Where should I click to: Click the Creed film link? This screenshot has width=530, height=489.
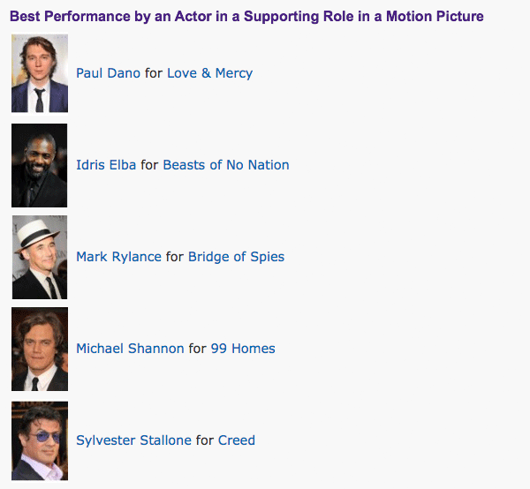click(x=236, y=440)
